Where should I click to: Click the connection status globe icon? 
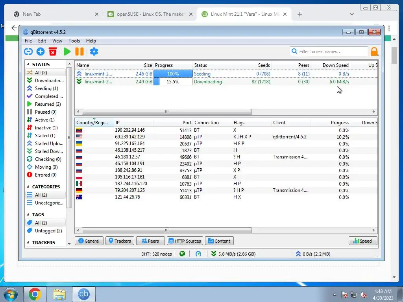[182, 254]
